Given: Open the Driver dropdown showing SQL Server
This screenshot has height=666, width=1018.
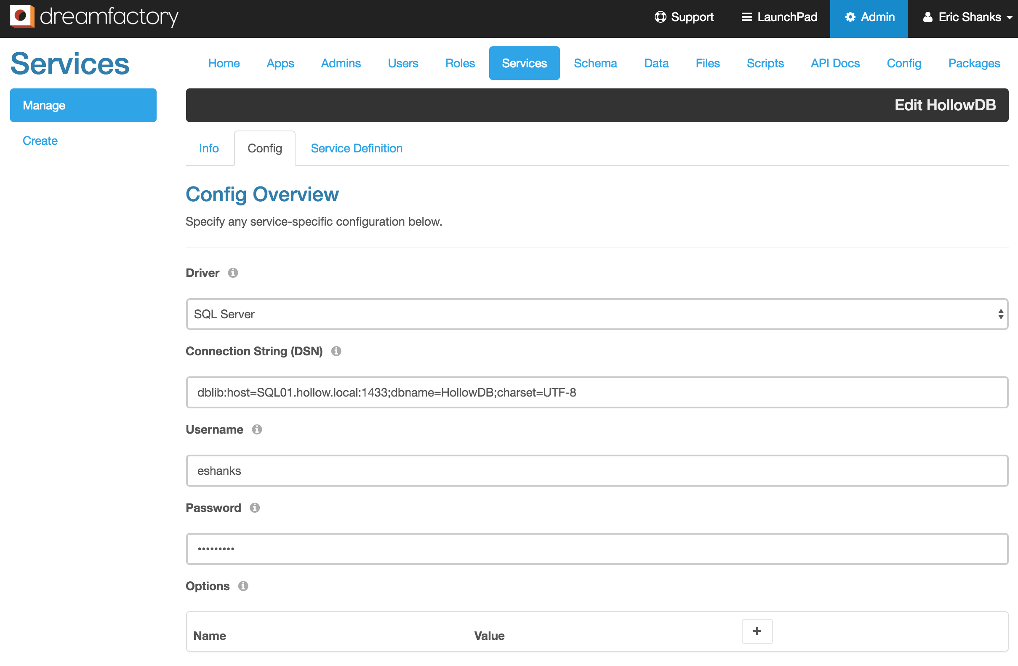Looking at the screenshot, I should coord(597,314).
